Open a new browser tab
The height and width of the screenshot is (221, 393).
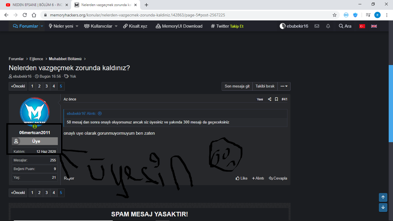[146, 5]
